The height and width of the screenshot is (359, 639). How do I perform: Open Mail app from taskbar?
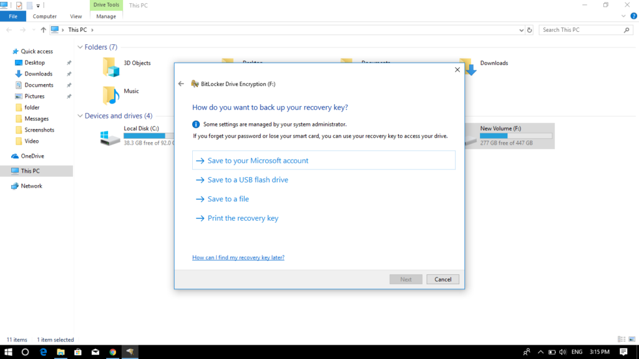tap(95, 352)
